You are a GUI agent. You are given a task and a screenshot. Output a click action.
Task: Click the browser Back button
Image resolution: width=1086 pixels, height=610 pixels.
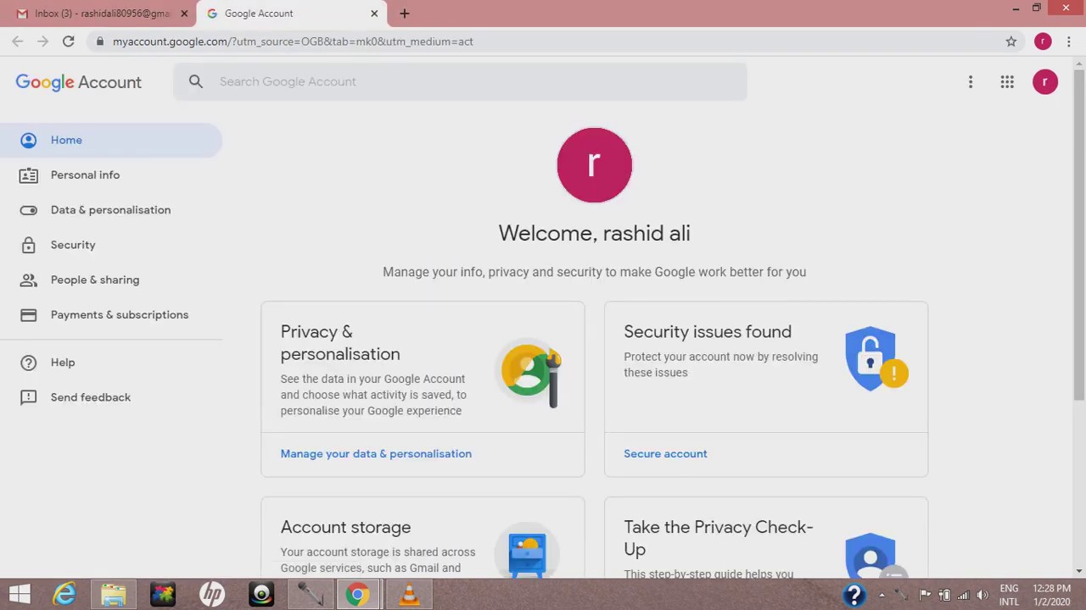coord(18,41)
